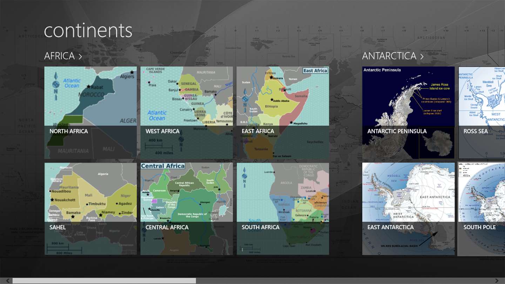View the East Antarctica map tile

pos(408,209)
